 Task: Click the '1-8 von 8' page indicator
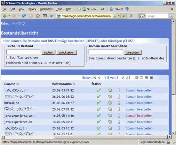pos(111,77)
